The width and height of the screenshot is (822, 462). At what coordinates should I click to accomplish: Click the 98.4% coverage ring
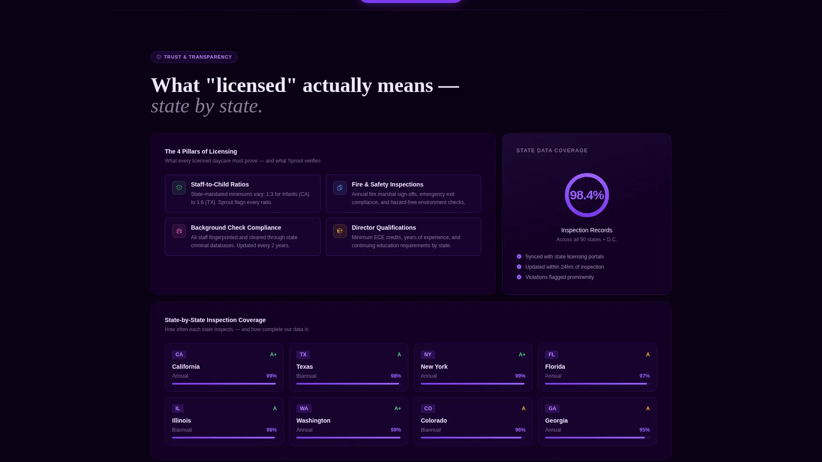tap(587, 195)
